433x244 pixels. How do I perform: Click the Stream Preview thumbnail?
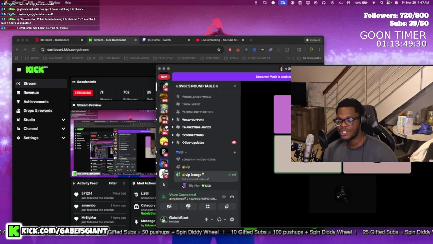click(113, 143)
